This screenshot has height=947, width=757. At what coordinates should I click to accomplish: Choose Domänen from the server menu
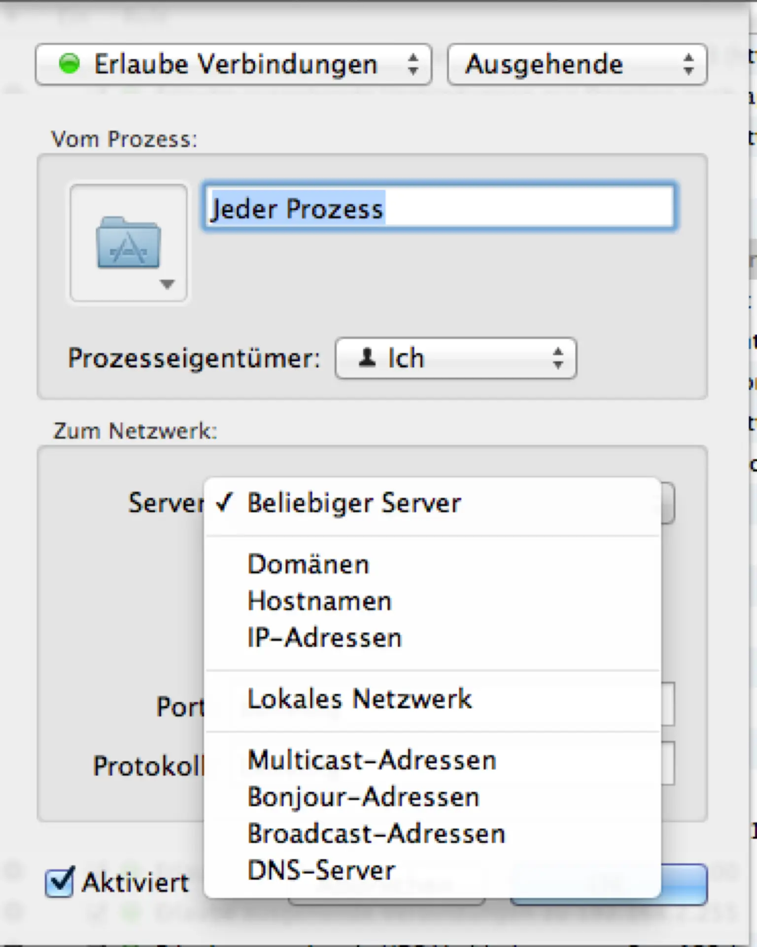[309, 564]
